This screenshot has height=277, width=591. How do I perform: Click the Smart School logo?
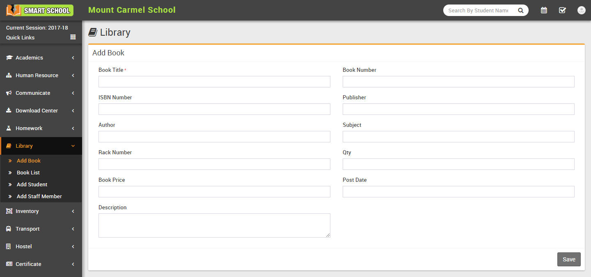coord(40,10)
